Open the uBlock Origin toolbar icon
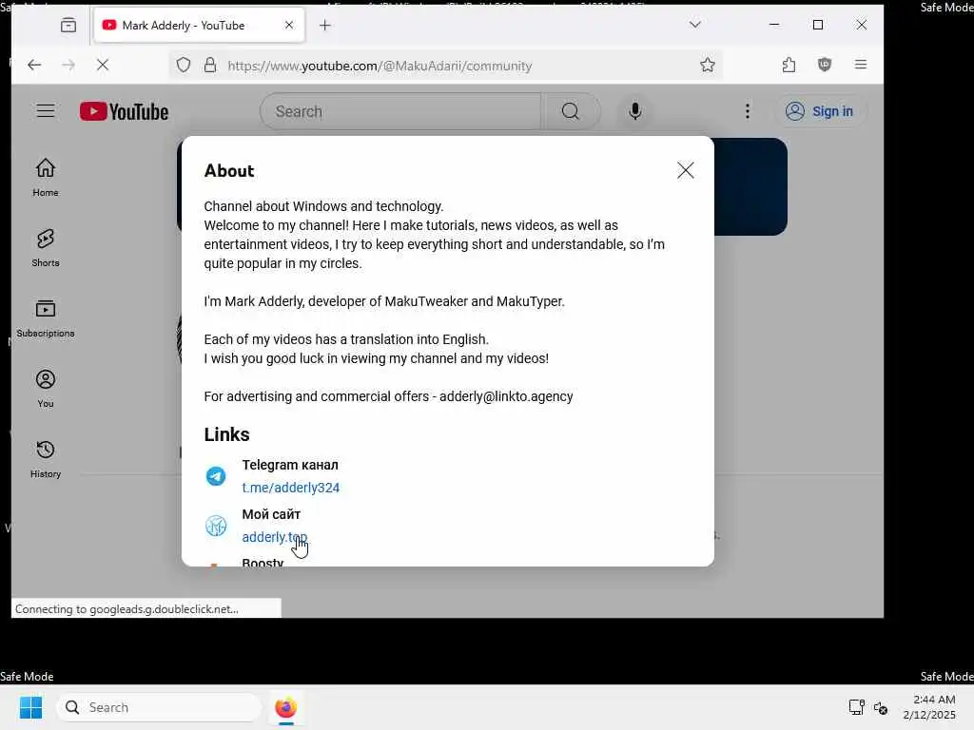Screen dimensions: 974x730 825,65
